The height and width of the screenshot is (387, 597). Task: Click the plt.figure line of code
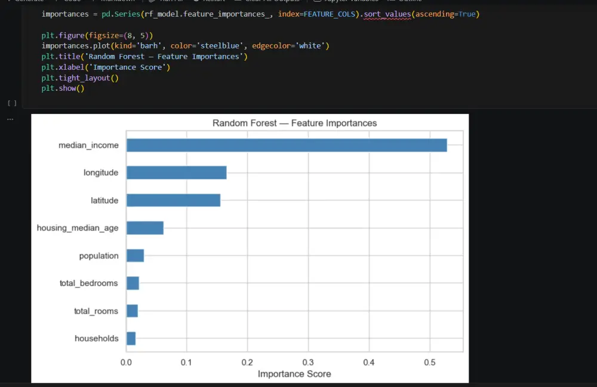point(97,35)
